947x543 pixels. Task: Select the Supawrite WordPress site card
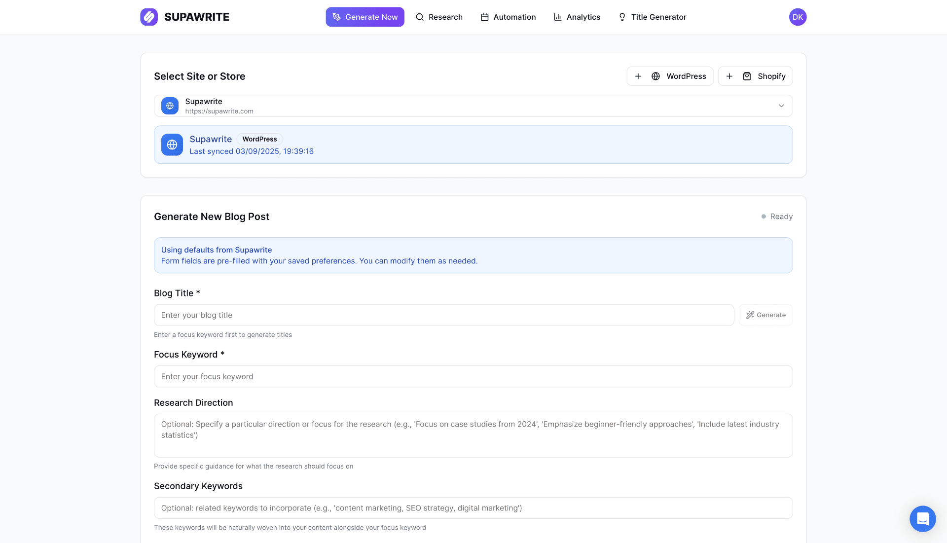tap(473, 144)
